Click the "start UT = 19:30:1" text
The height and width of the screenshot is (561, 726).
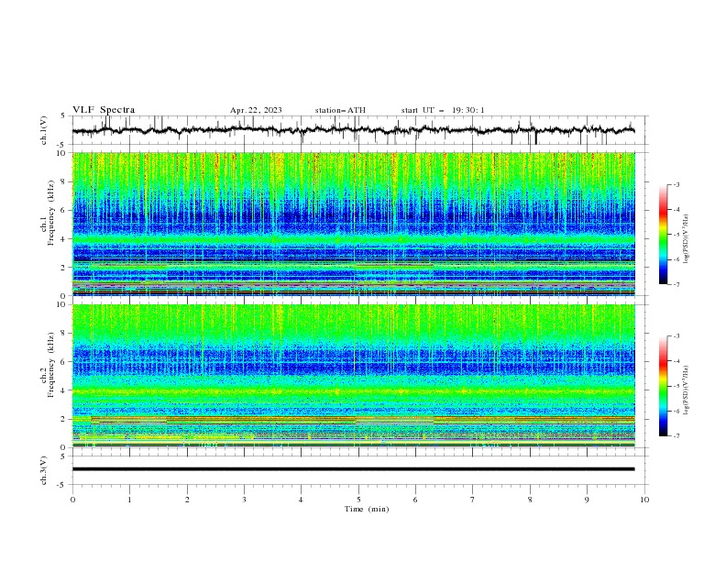click(x=443, y=110)
